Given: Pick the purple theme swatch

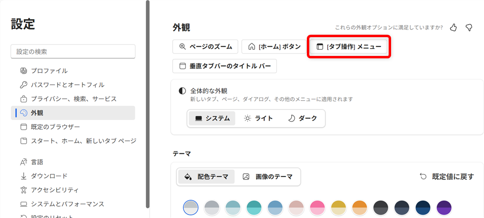Looking at the screenshot, I should point(444,208).
